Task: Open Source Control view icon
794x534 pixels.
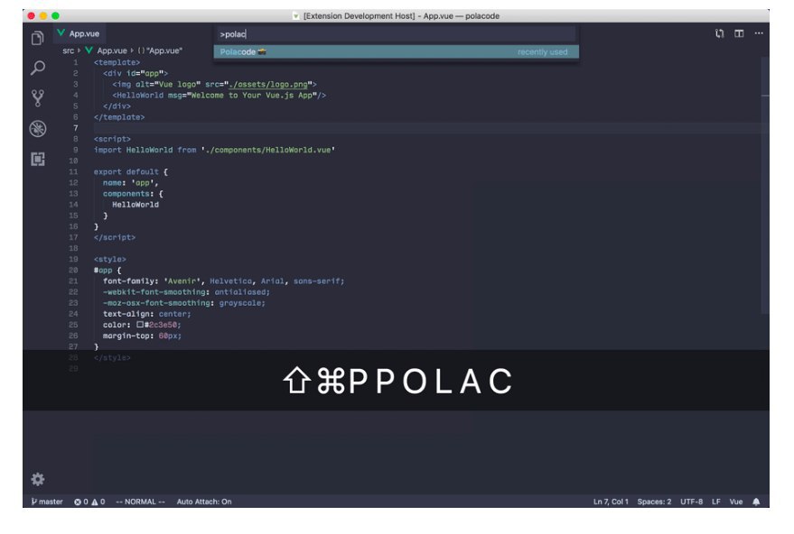Action: (x=37, y=98)
